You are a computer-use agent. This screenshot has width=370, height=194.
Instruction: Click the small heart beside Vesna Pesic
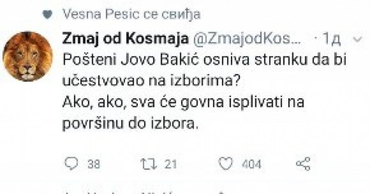point(48,15)
